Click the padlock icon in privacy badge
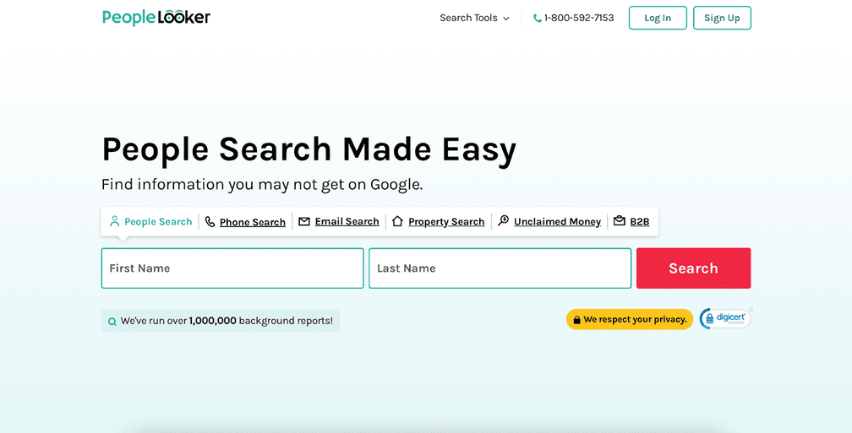The height and width of the screenshot is (433, 852). click(576, 320)
